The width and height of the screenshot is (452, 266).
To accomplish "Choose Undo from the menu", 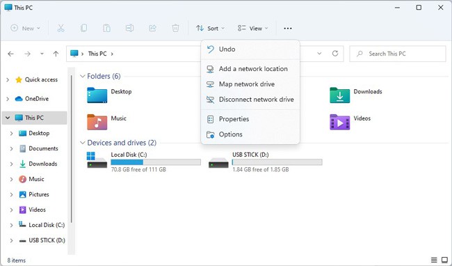I will point(250,49).
